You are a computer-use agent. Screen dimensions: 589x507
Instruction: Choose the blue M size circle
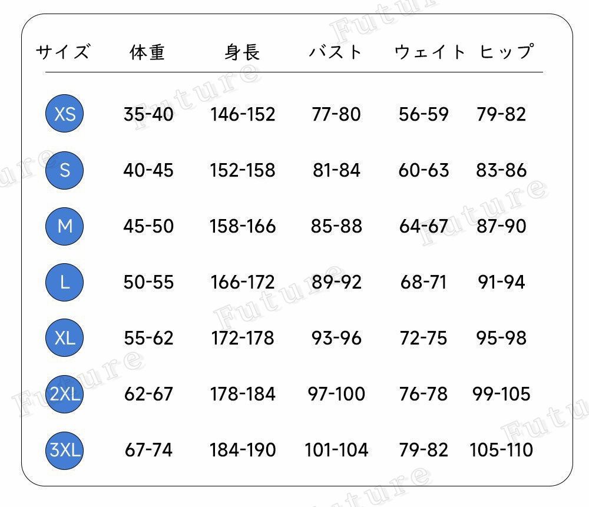64,226
